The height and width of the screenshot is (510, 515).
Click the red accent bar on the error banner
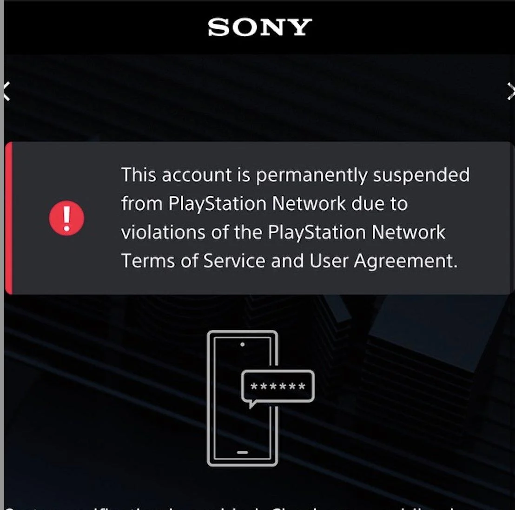pyautogui.click(x=9, y=218)
